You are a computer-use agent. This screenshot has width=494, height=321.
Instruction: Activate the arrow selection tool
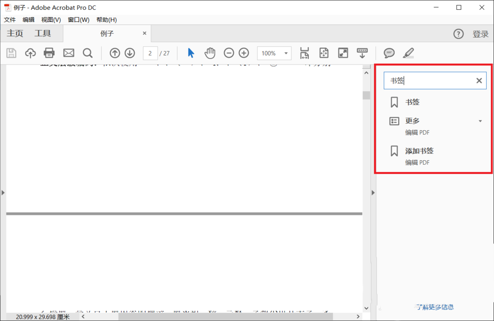(191, 53)
